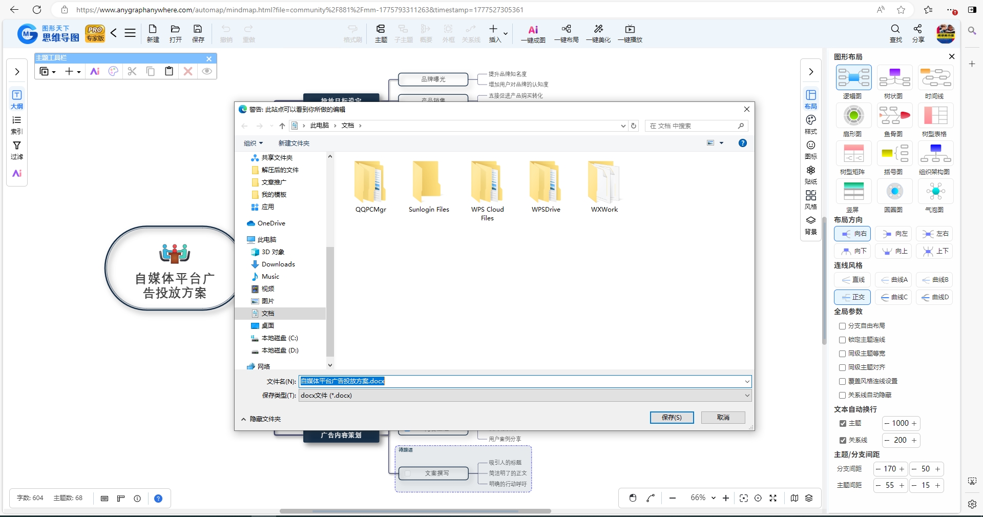
Task: Toggle eye visibility icon in 主题工具栏
Action: click(x=207, y=71)
